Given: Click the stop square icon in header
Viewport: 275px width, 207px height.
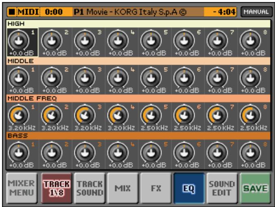Looking at the screenshot, I should [12, 12].
